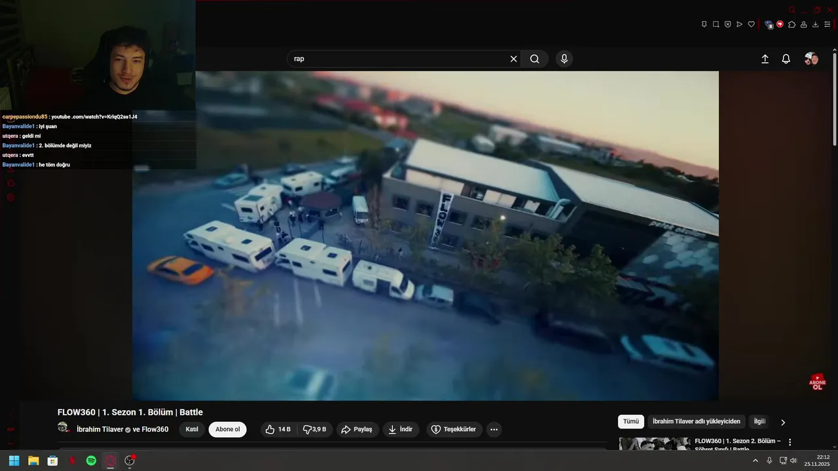Viewport: 838px width, 471px height.
Task: Open FLOW360 1. Sezon 2. Bölüm title
Action: [738, 445]
